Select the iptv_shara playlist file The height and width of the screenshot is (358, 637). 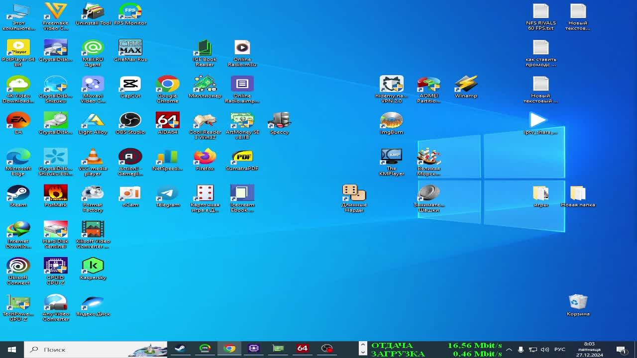541,123
